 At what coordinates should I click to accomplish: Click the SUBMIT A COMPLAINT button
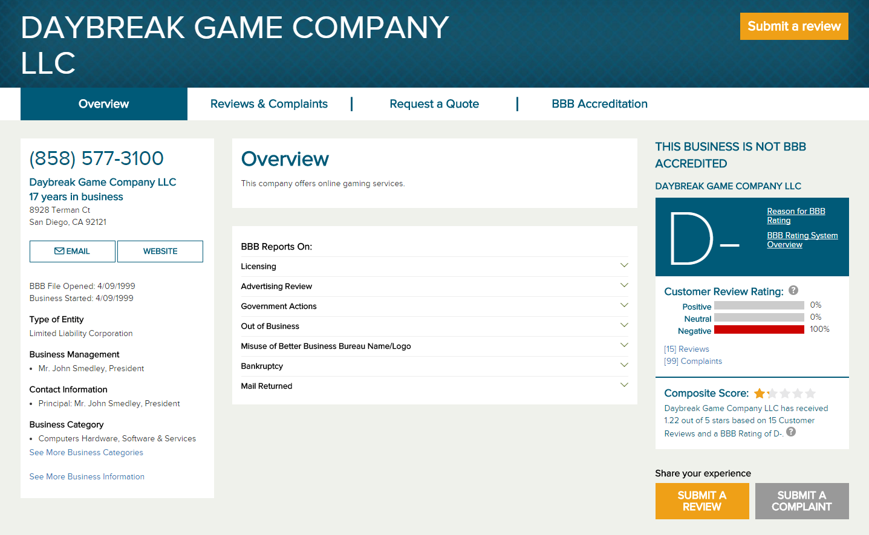pos(802,501)
